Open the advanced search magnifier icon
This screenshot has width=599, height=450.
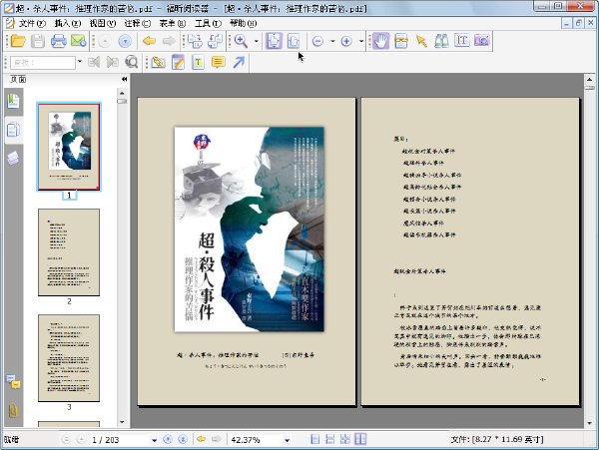point(132,62)
